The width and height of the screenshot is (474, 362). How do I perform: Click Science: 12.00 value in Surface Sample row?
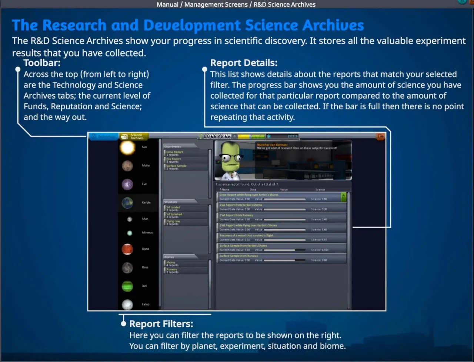tap(320, 250)
